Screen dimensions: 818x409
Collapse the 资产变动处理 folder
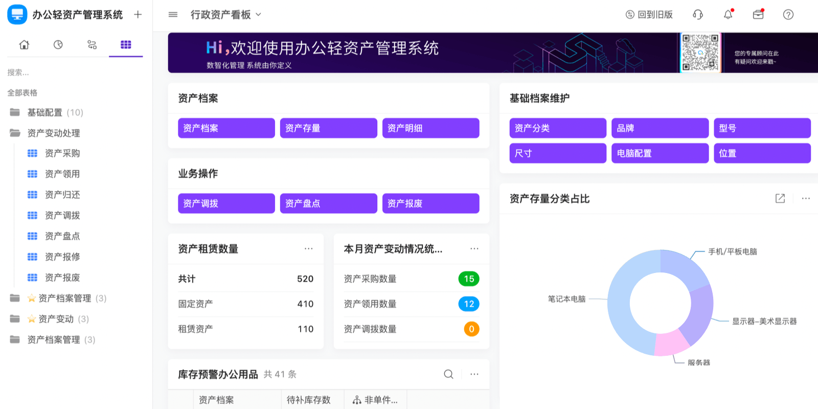tap(53, 133)
